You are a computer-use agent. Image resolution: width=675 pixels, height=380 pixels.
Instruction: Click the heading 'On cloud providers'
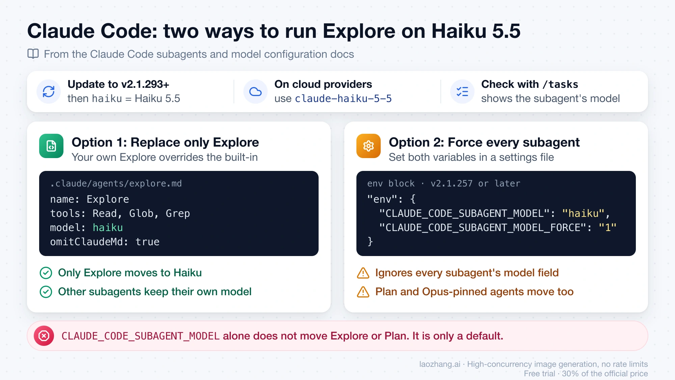tap(323, 84)
